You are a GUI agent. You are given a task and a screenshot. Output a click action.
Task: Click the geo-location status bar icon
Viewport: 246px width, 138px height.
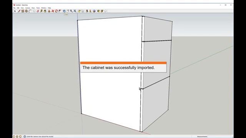[14, 136]
